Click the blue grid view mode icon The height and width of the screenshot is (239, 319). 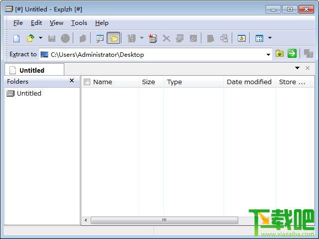point(259,38)
